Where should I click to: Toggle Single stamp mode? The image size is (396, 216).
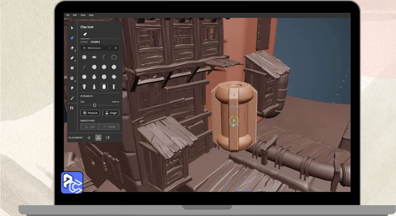(111, 113)
